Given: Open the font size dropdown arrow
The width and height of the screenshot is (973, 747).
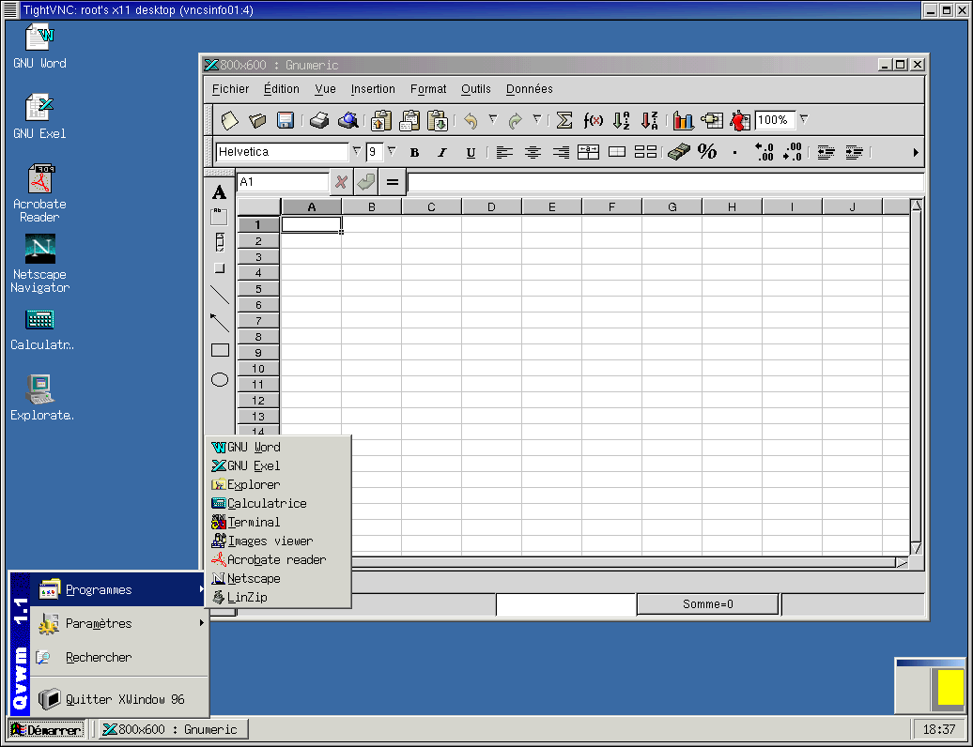Looking at the screenshot, I should point(392,151).
